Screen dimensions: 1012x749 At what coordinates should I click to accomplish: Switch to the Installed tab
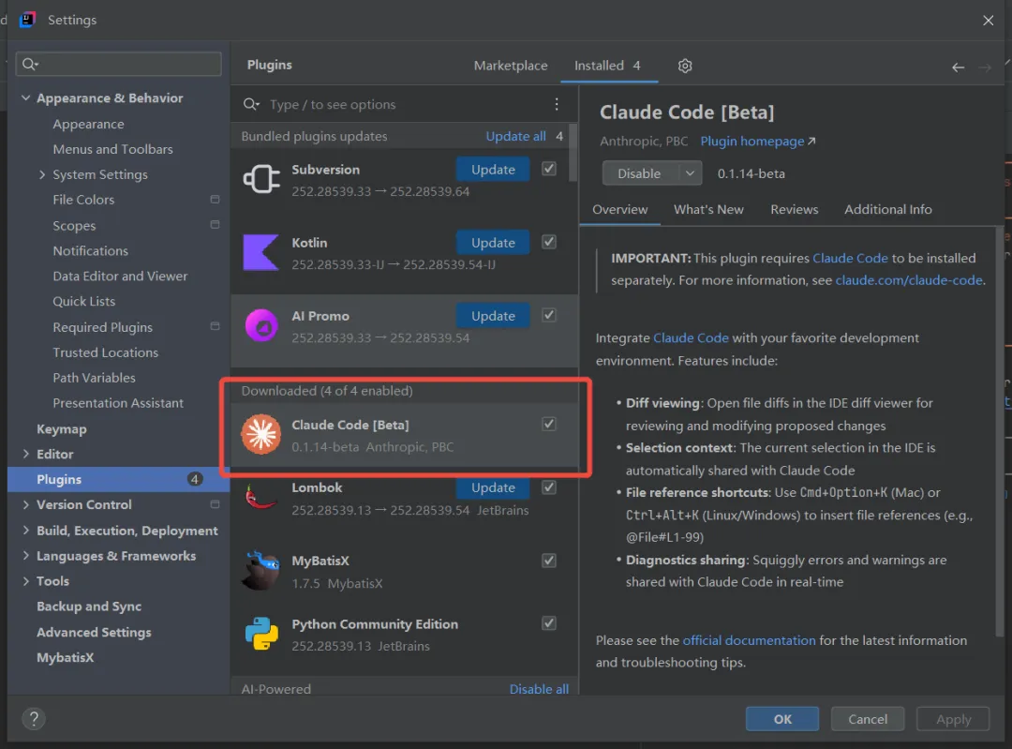tap(607, 66)
